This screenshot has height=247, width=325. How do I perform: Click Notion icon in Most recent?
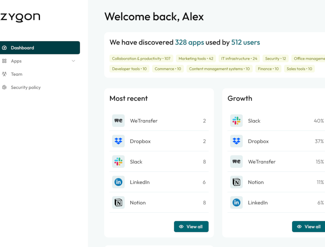click(x=118, y=203)
